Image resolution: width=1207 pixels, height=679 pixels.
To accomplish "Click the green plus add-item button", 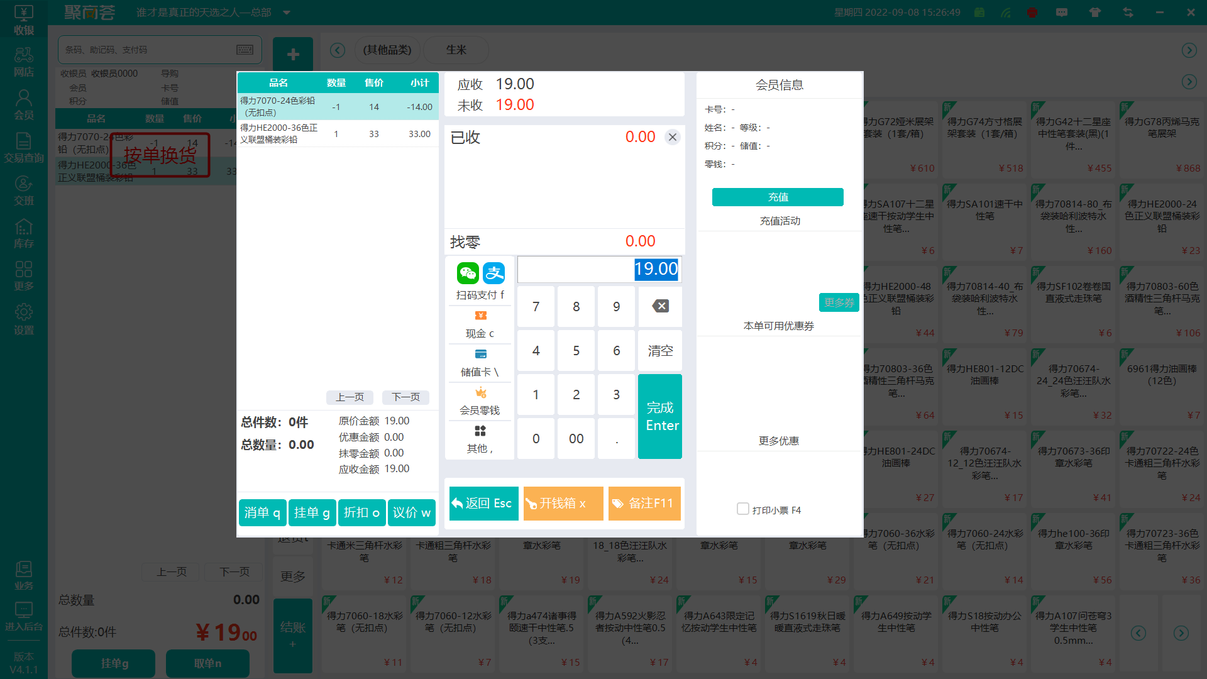I will click(293, 55).
